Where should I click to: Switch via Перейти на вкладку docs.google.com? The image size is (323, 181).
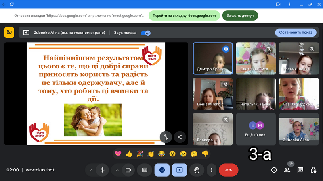click(185, 16)
